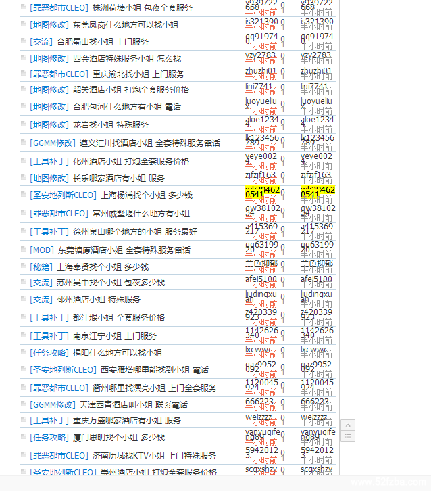Click gray 半小时前 under last poster 666223
The image size is (431, 491).
click(317, 406)
